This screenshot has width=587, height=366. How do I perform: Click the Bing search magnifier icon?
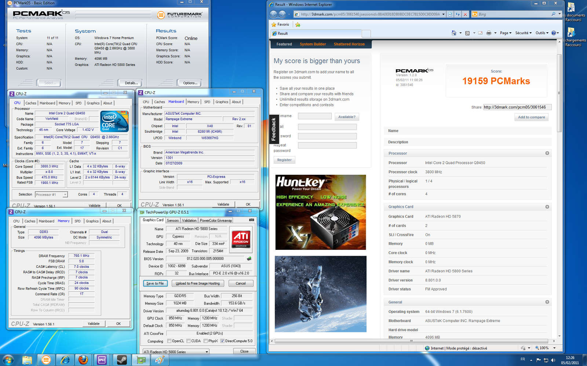click(x=553, y=14)
